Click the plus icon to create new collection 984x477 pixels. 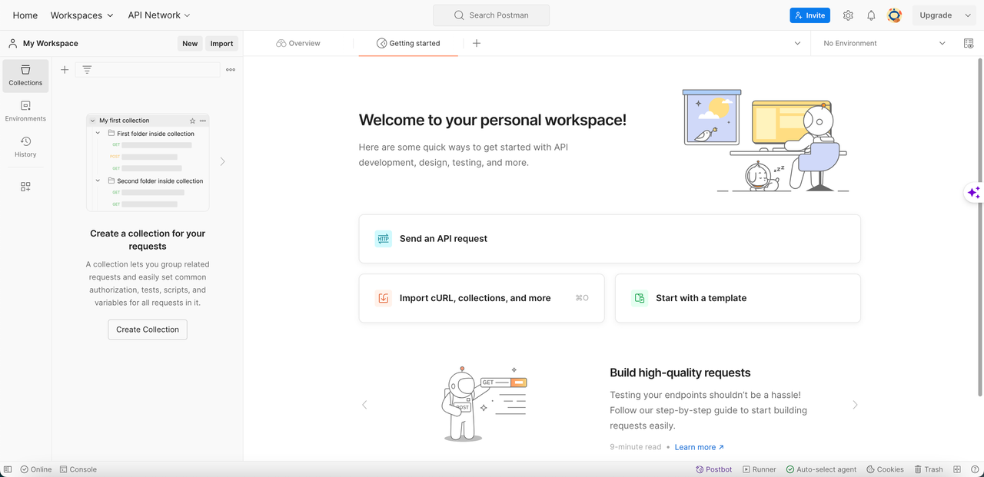65,70
